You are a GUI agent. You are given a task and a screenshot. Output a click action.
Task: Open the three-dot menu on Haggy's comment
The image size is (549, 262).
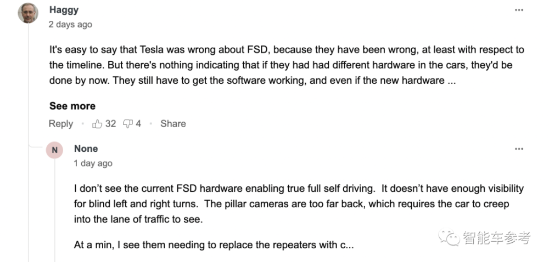pos(519,10)
